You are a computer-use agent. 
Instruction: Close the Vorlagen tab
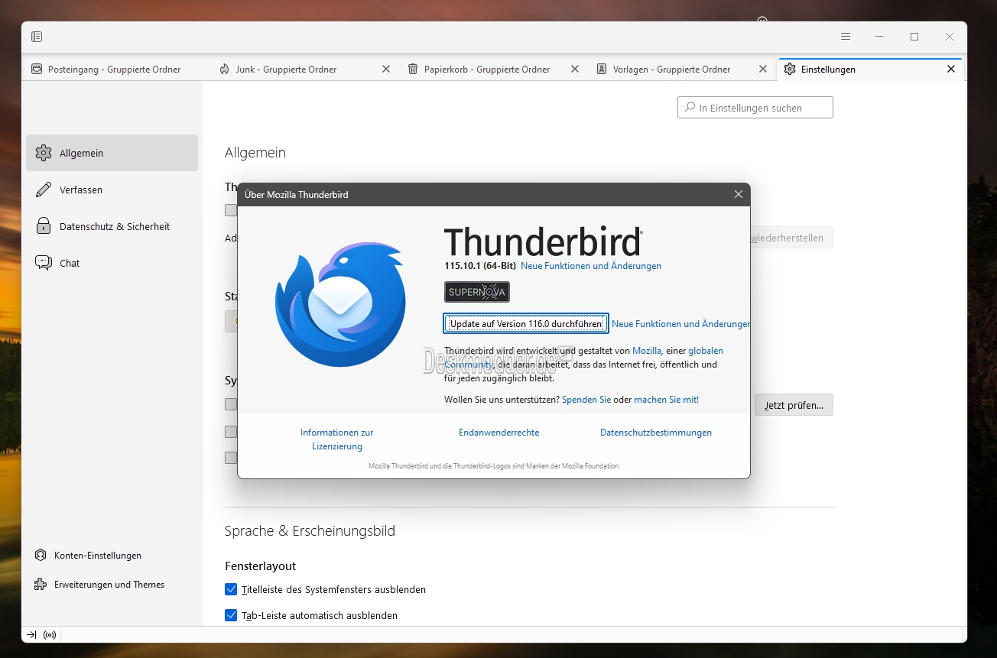762,69
